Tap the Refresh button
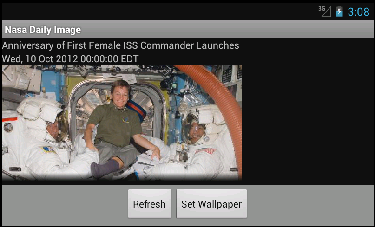 coord(150,204)
